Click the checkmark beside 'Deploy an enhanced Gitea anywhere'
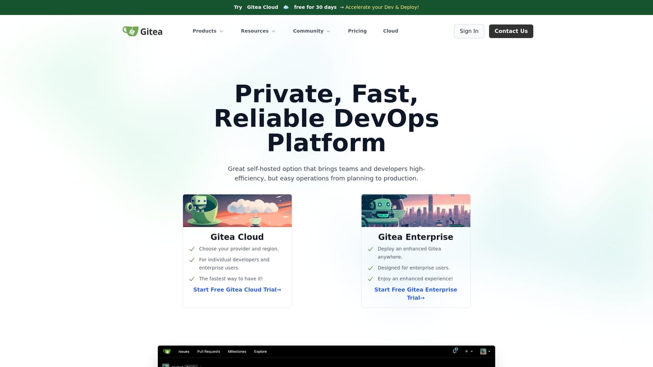This screenshot has width=653, height=367. pyautogui.click(x=370, y=249)
